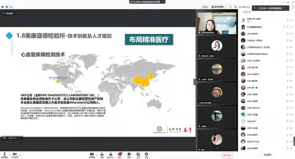
Task: Open the Invite participants icon
Action: pos(102,155)
